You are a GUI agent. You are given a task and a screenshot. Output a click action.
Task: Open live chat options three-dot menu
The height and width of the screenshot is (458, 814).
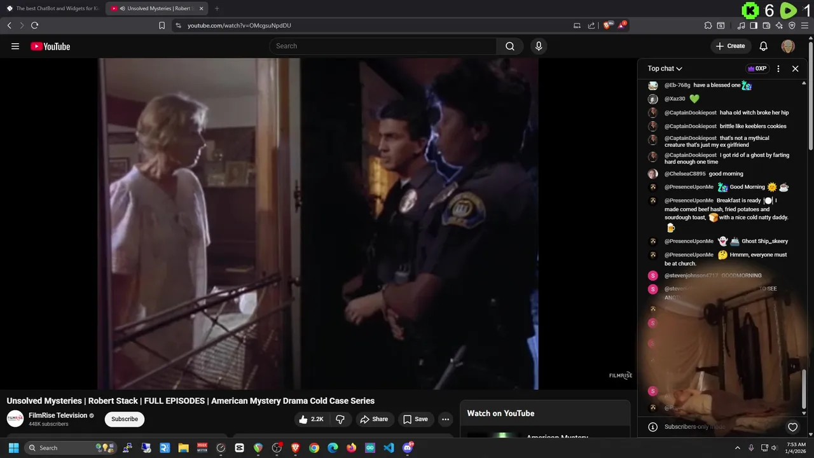coord(778,69)
